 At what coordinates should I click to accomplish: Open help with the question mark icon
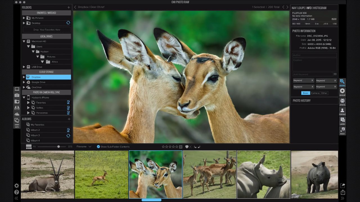(17, 192)
